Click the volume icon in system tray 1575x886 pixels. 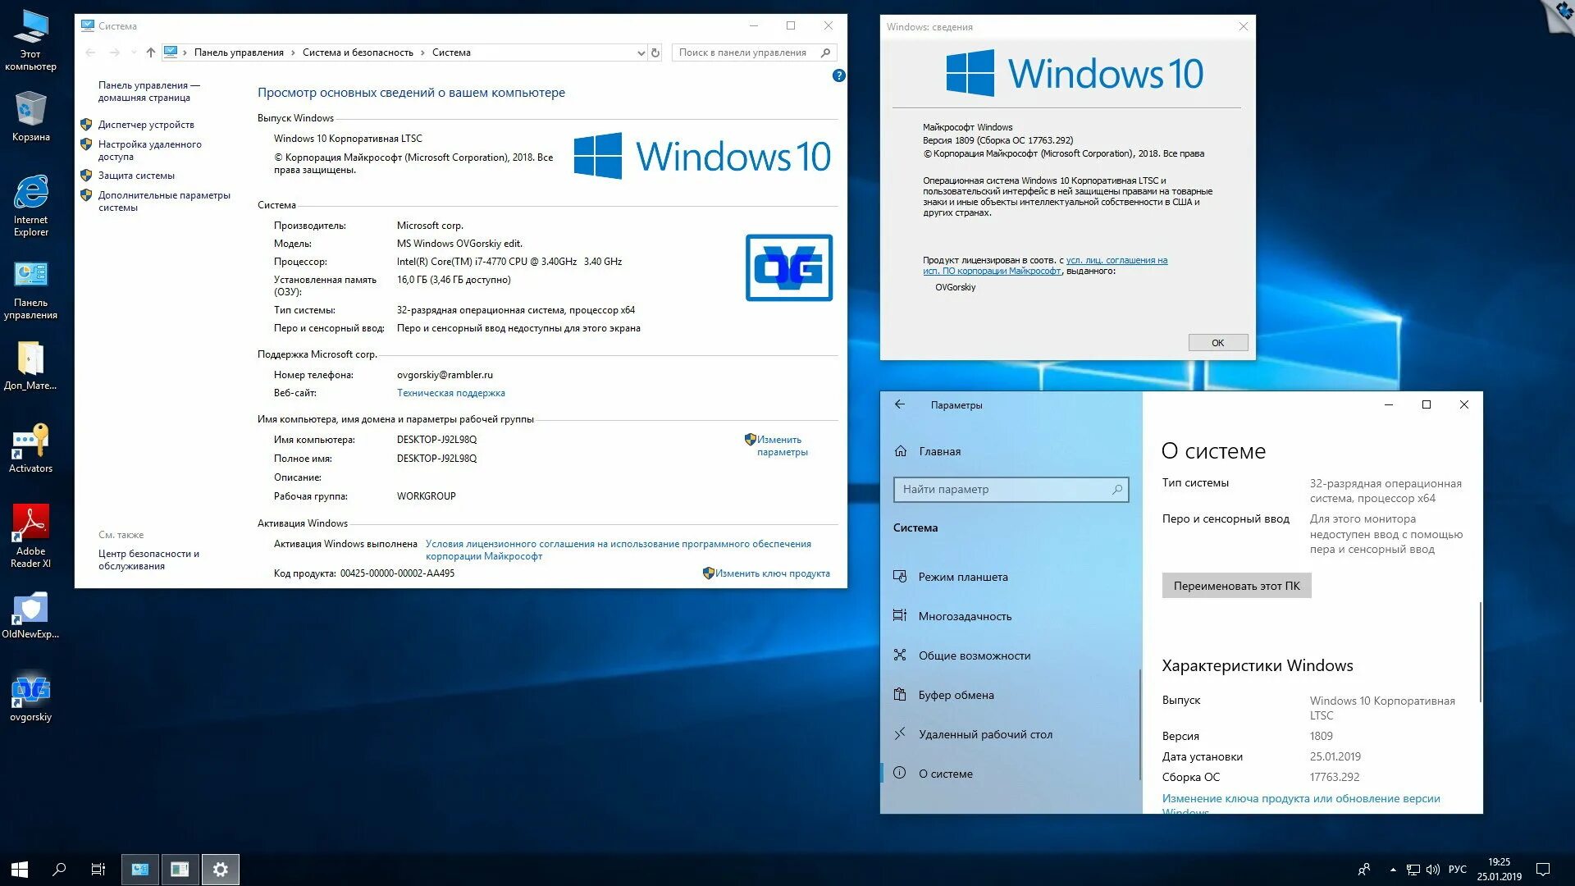(x=1433, y=870)
